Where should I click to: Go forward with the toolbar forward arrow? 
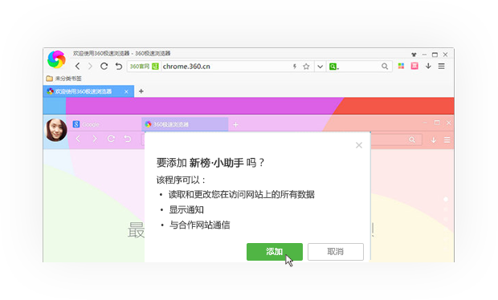(x=90, y=67)
